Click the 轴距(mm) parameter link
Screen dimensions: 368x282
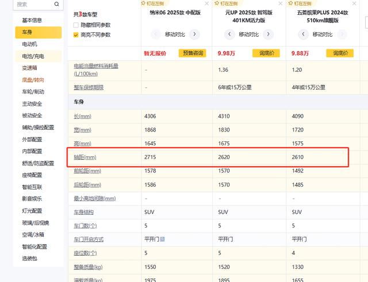pos(85,157)
